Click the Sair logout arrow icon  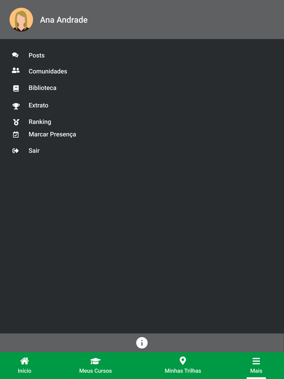pyautogui.click(x=16, y=151)
